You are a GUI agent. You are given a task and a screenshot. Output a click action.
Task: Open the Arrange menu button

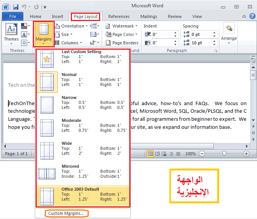click(229, 34)
